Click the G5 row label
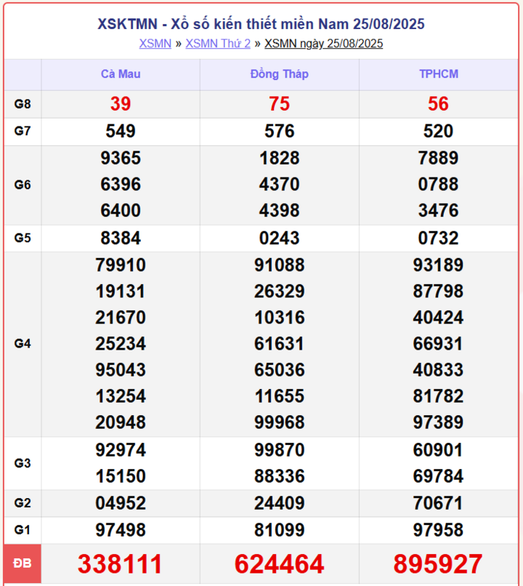 click(x=23, y=238)
